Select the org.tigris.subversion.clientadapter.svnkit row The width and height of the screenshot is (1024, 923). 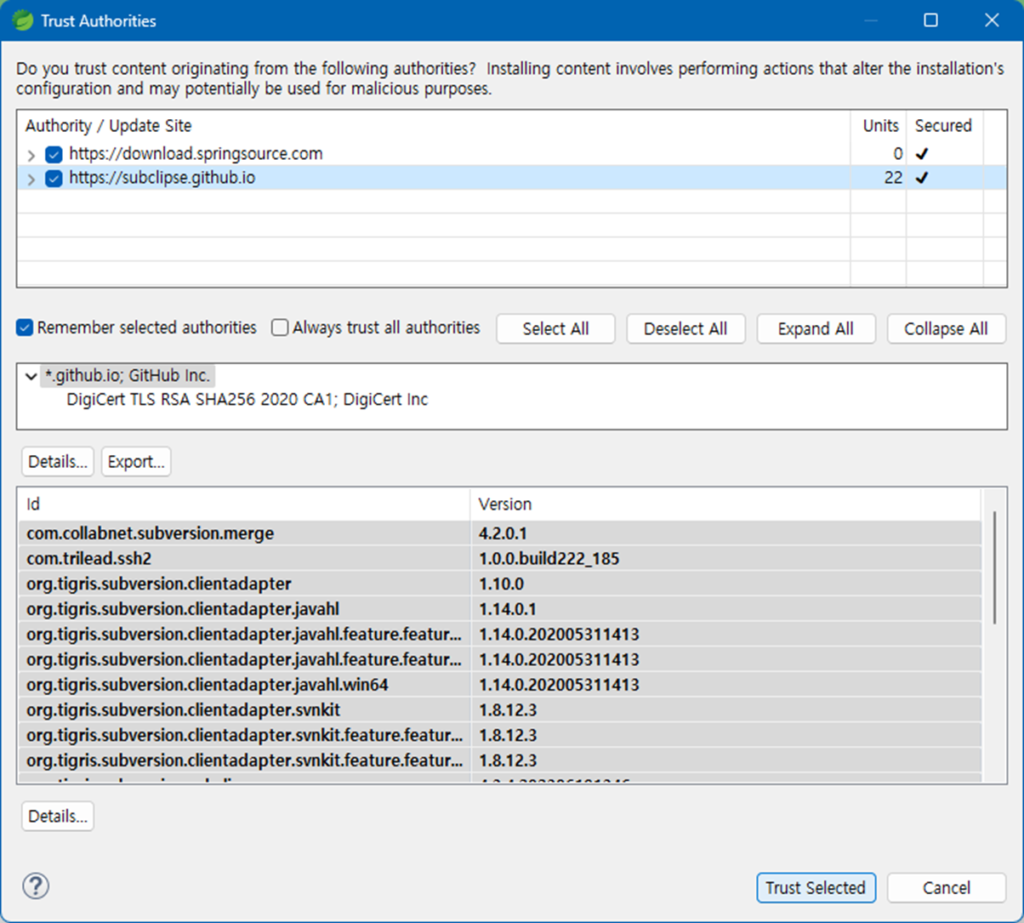coord(500,709)
